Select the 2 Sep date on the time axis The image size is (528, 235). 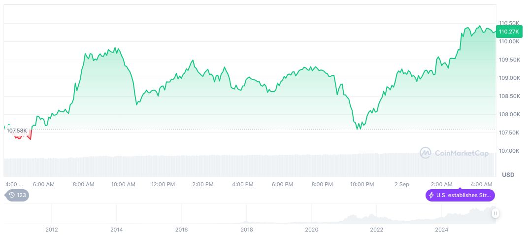click(x=401, y=184)
